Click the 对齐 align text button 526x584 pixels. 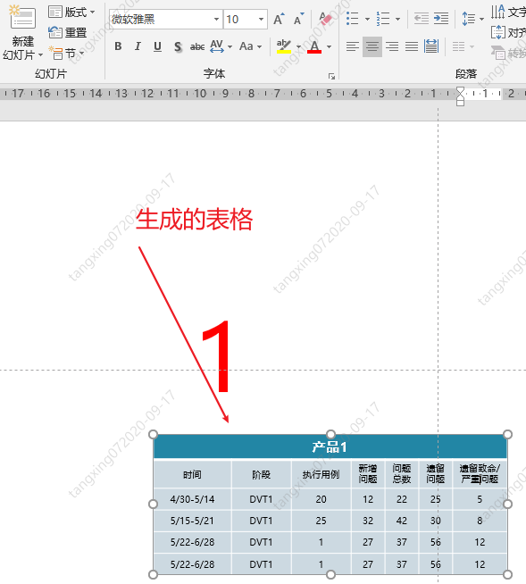(508, 33)
